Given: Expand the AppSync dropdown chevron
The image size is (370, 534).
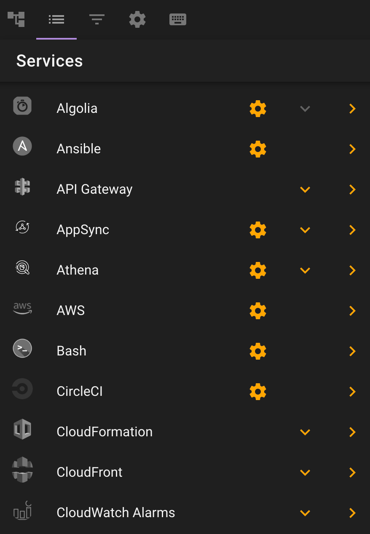Looking at the screenshot, I should [305, 230].
